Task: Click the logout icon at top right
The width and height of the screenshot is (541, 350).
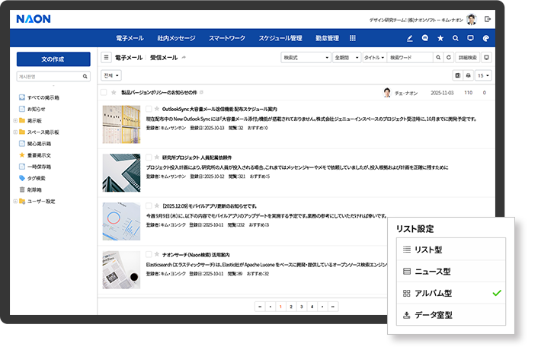Action: [488, 19]
